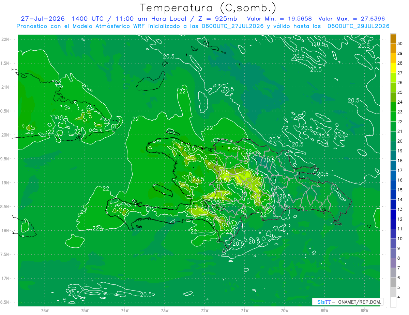Click the "74W" longitude axis label

125,311
